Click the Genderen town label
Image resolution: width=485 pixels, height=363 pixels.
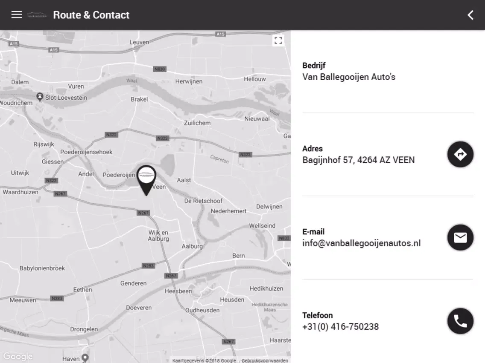133,283
